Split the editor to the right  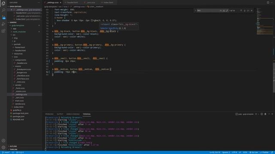tap(268, 3)
